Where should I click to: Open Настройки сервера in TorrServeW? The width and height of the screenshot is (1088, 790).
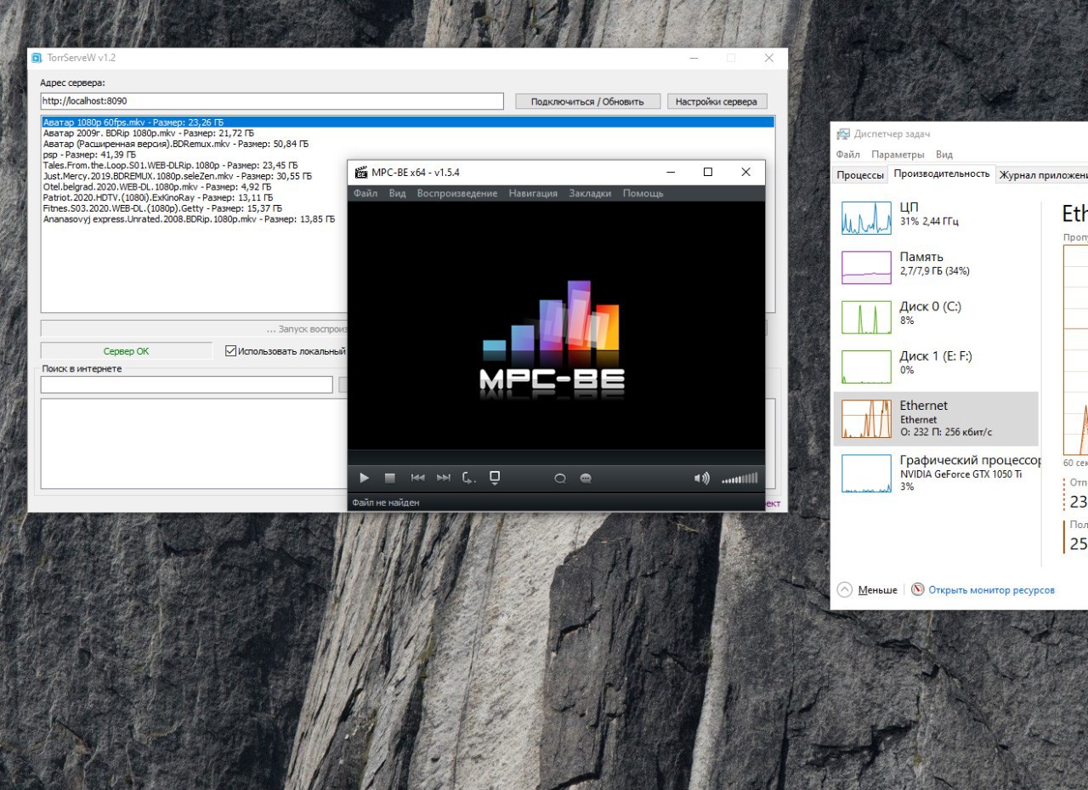[717, 101]
